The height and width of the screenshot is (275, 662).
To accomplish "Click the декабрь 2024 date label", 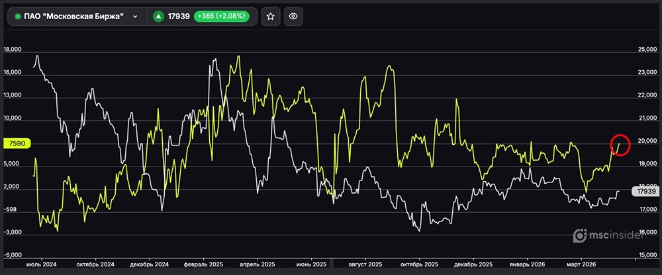I will tap(148, 264).
